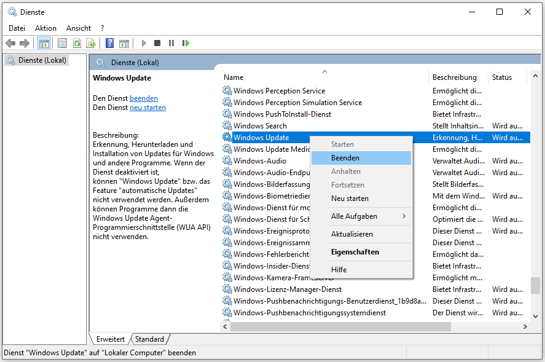Click the Export List toolbar icon
The image size is (545, 362).
(x=91, y=43)
